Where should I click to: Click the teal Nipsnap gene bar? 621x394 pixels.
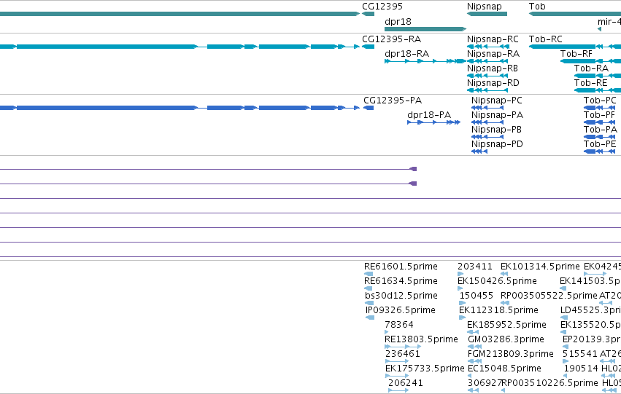click(487, 14)
